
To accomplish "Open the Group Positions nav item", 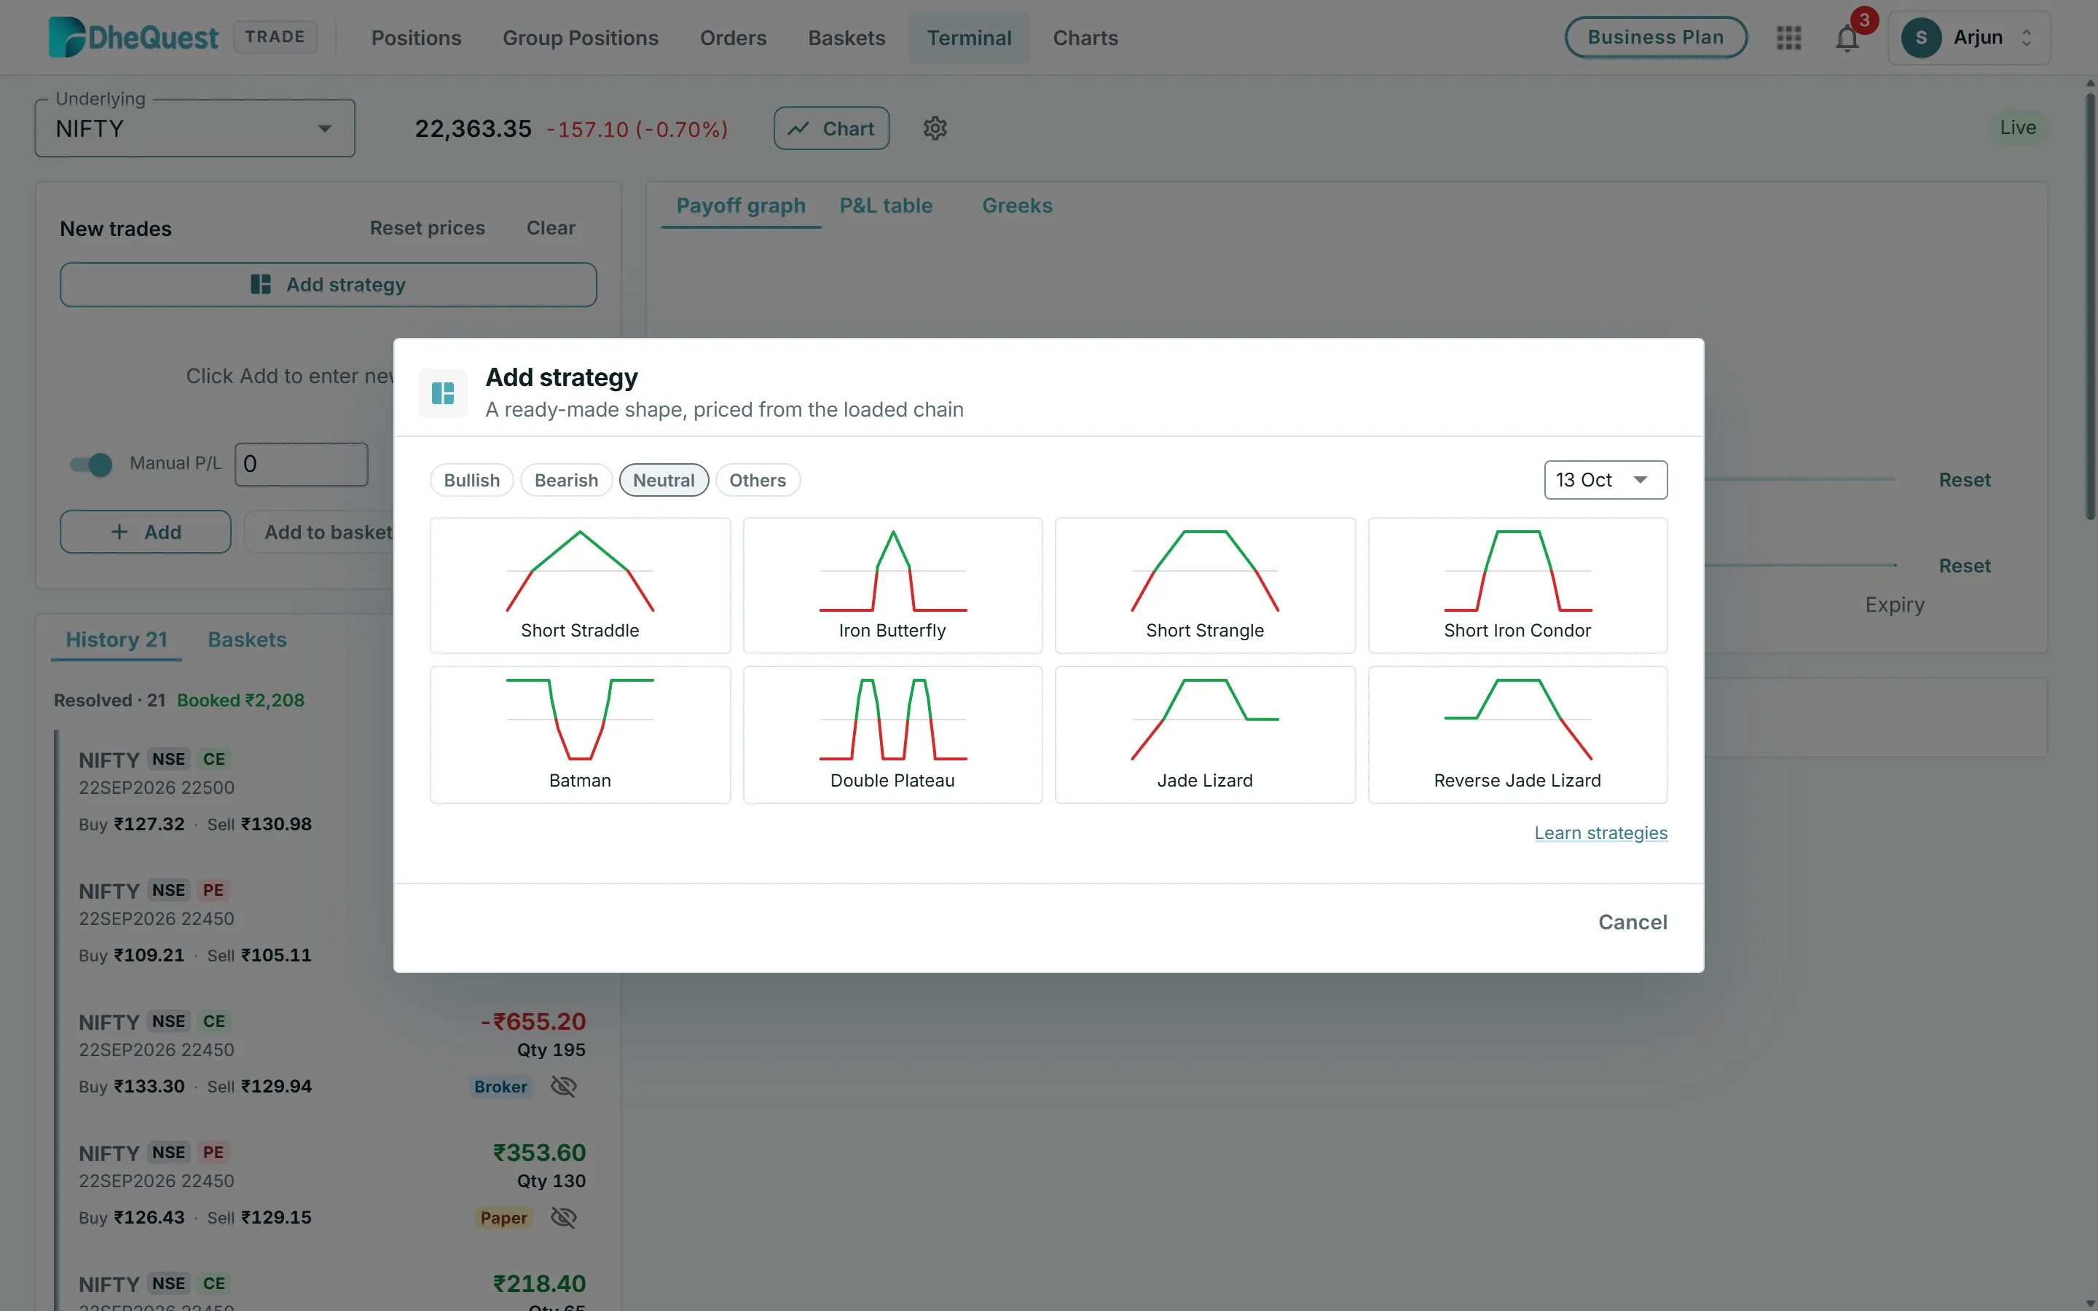I will pos(580,37).
